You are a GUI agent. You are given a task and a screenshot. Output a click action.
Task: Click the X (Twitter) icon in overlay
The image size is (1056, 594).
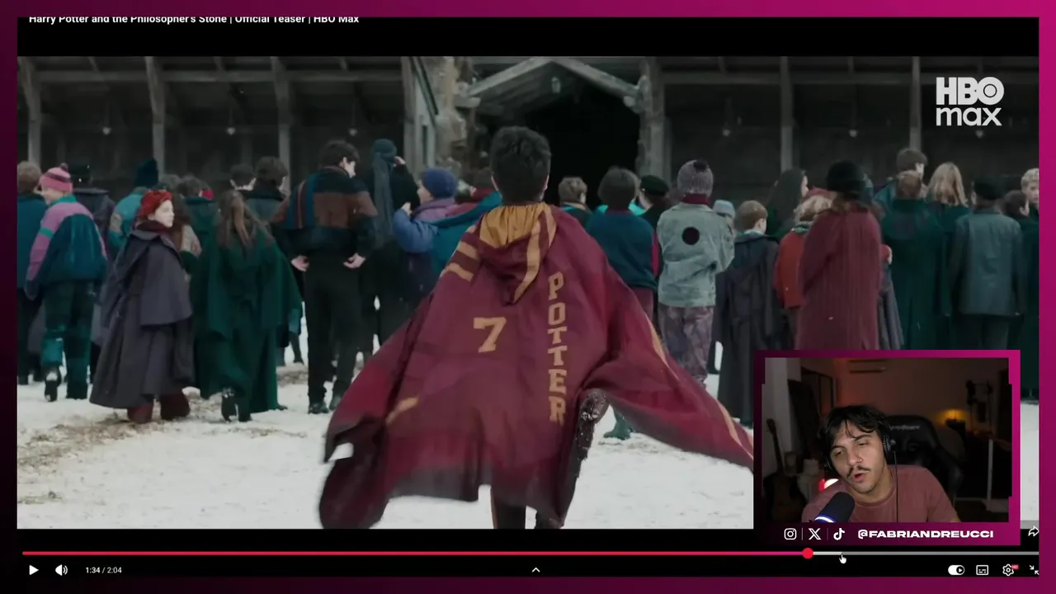click(815, 534)
